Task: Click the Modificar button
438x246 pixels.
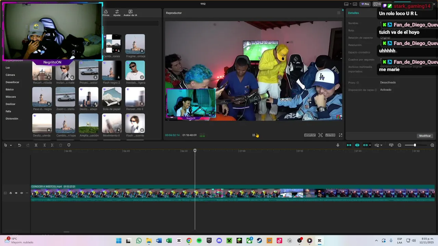Action: [x=425, y=136]
